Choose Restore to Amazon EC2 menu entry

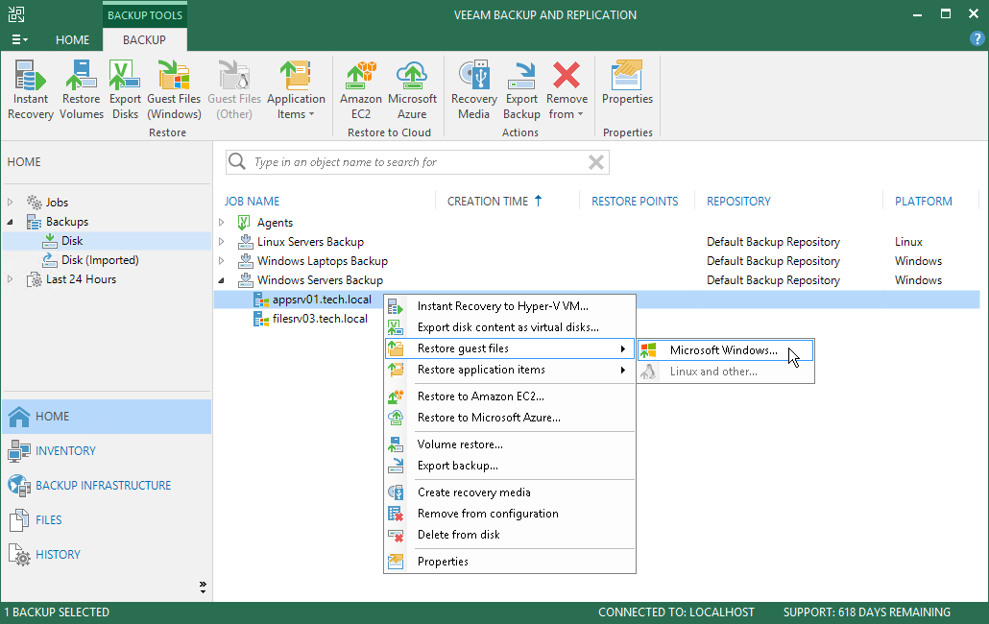510,396
